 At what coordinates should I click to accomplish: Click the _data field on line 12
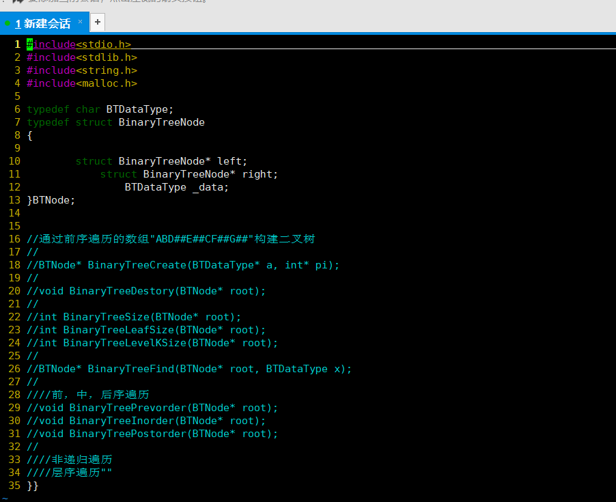click(209, 186)
